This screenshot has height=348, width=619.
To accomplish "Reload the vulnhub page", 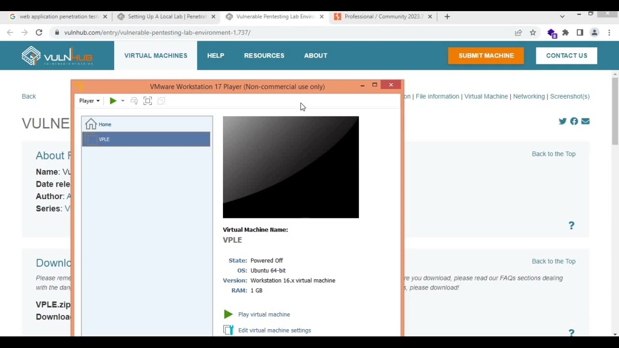I will 39,32.
